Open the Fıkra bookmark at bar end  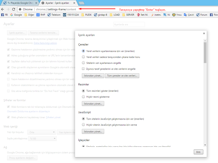coord(214,15)
